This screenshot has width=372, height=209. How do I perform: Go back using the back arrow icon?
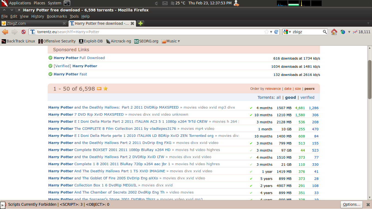coord(5,32)
